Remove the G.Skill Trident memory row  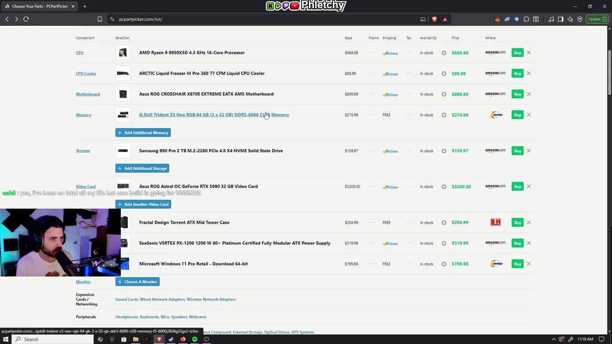click(529, 115)
